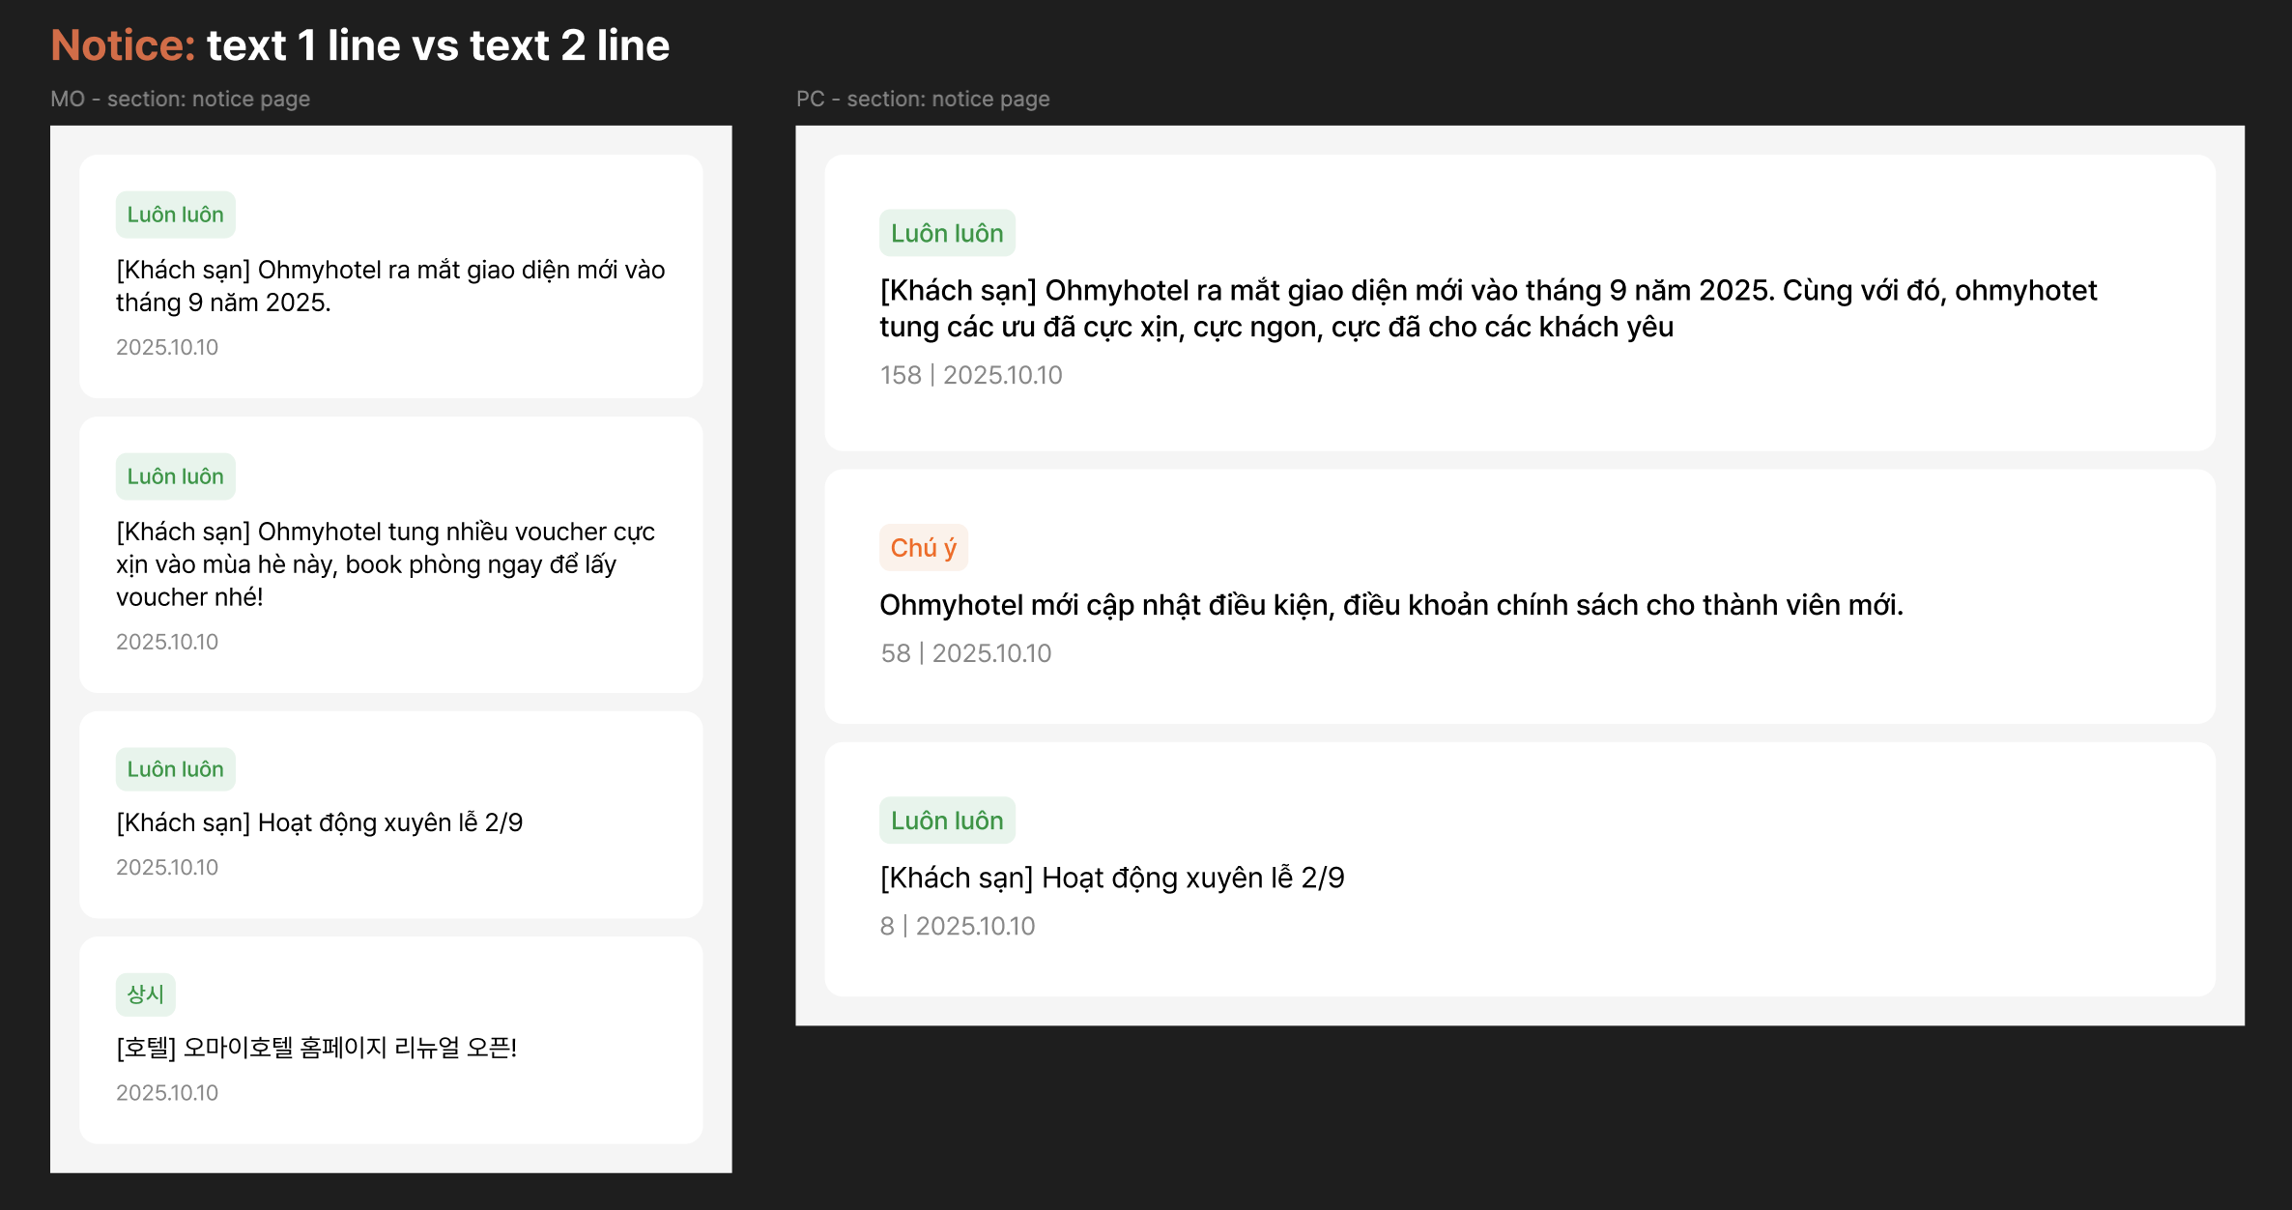Image resolution: width=2292 pixels, height=1210 pixels.
Task: Click the Korean '상시' tag
Action: [145, 994]
